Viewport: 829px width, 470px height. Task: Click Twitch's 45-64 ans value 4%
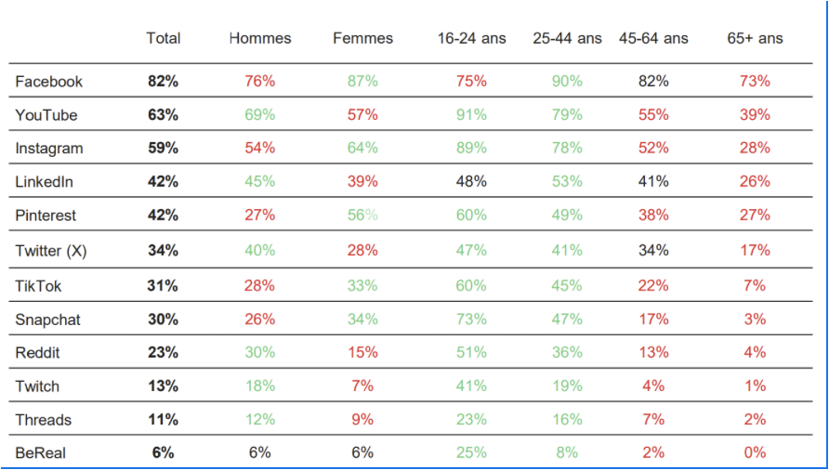tap(653, 386)
